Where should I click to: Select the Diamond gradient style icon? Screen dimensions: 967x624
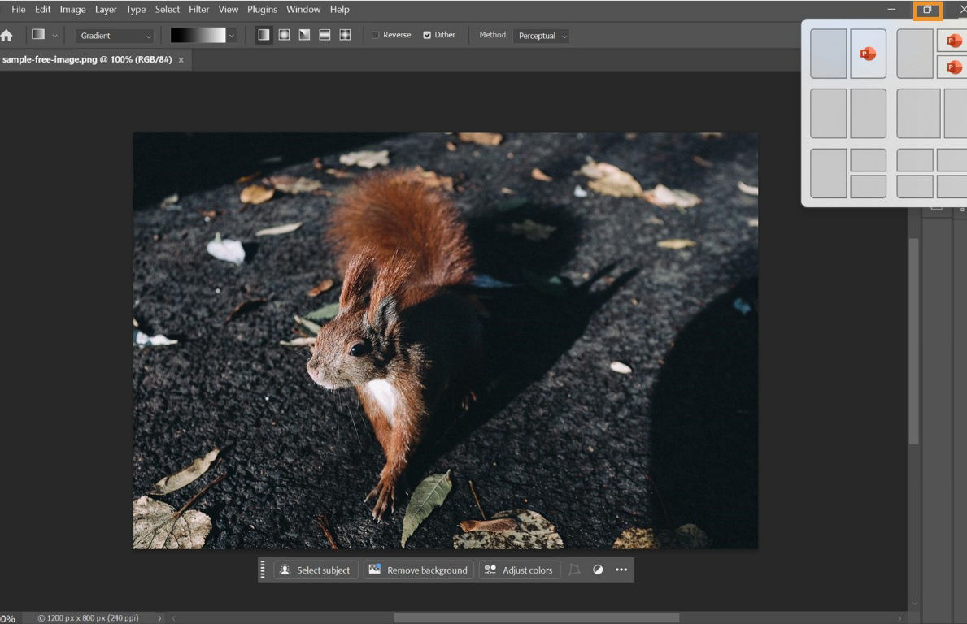[344, 35]
